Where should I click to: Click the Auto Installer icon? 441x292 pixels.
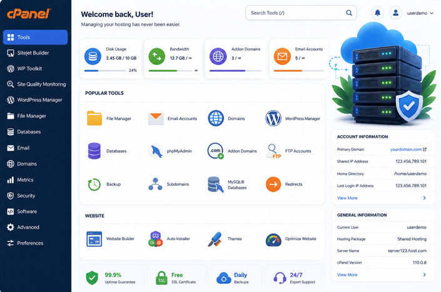tap(156, 239)
